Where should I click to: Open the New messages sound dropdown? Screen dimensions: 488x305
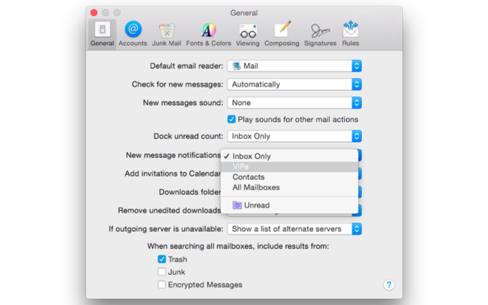(294, 103)
